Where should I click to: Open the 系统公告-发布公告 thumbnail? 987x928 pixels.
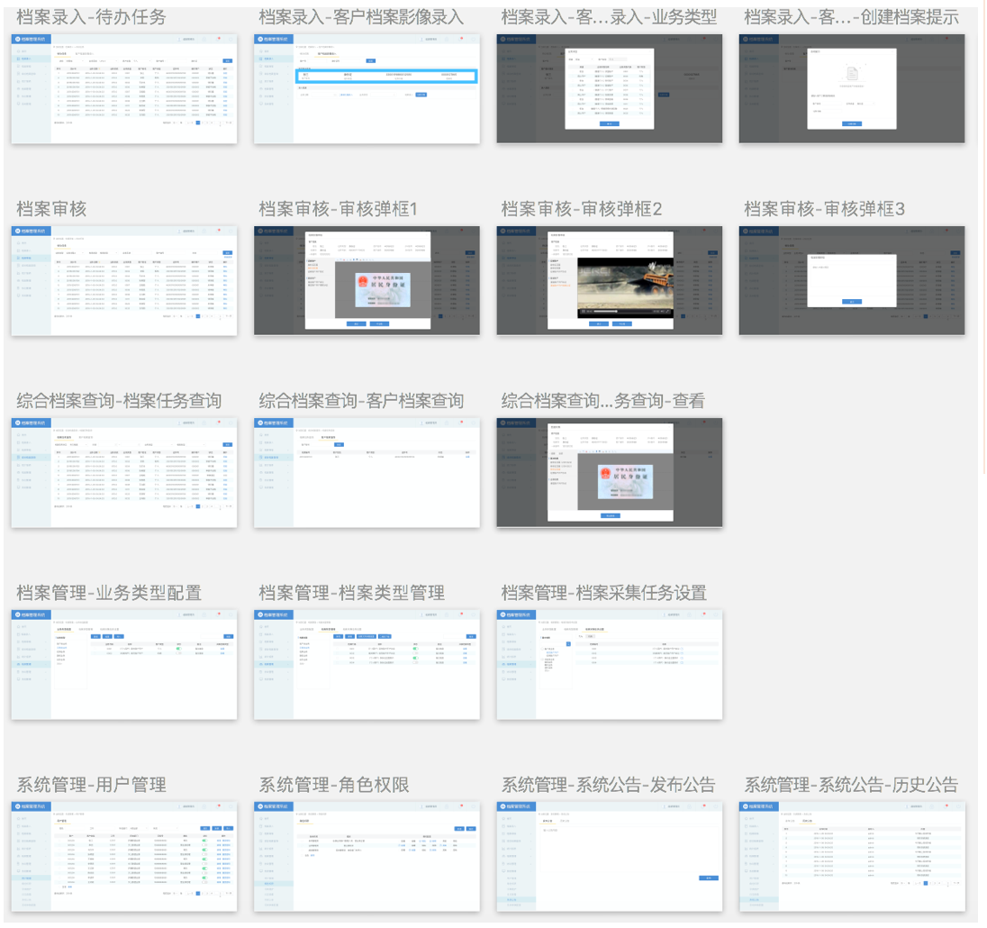click(610, 857)
